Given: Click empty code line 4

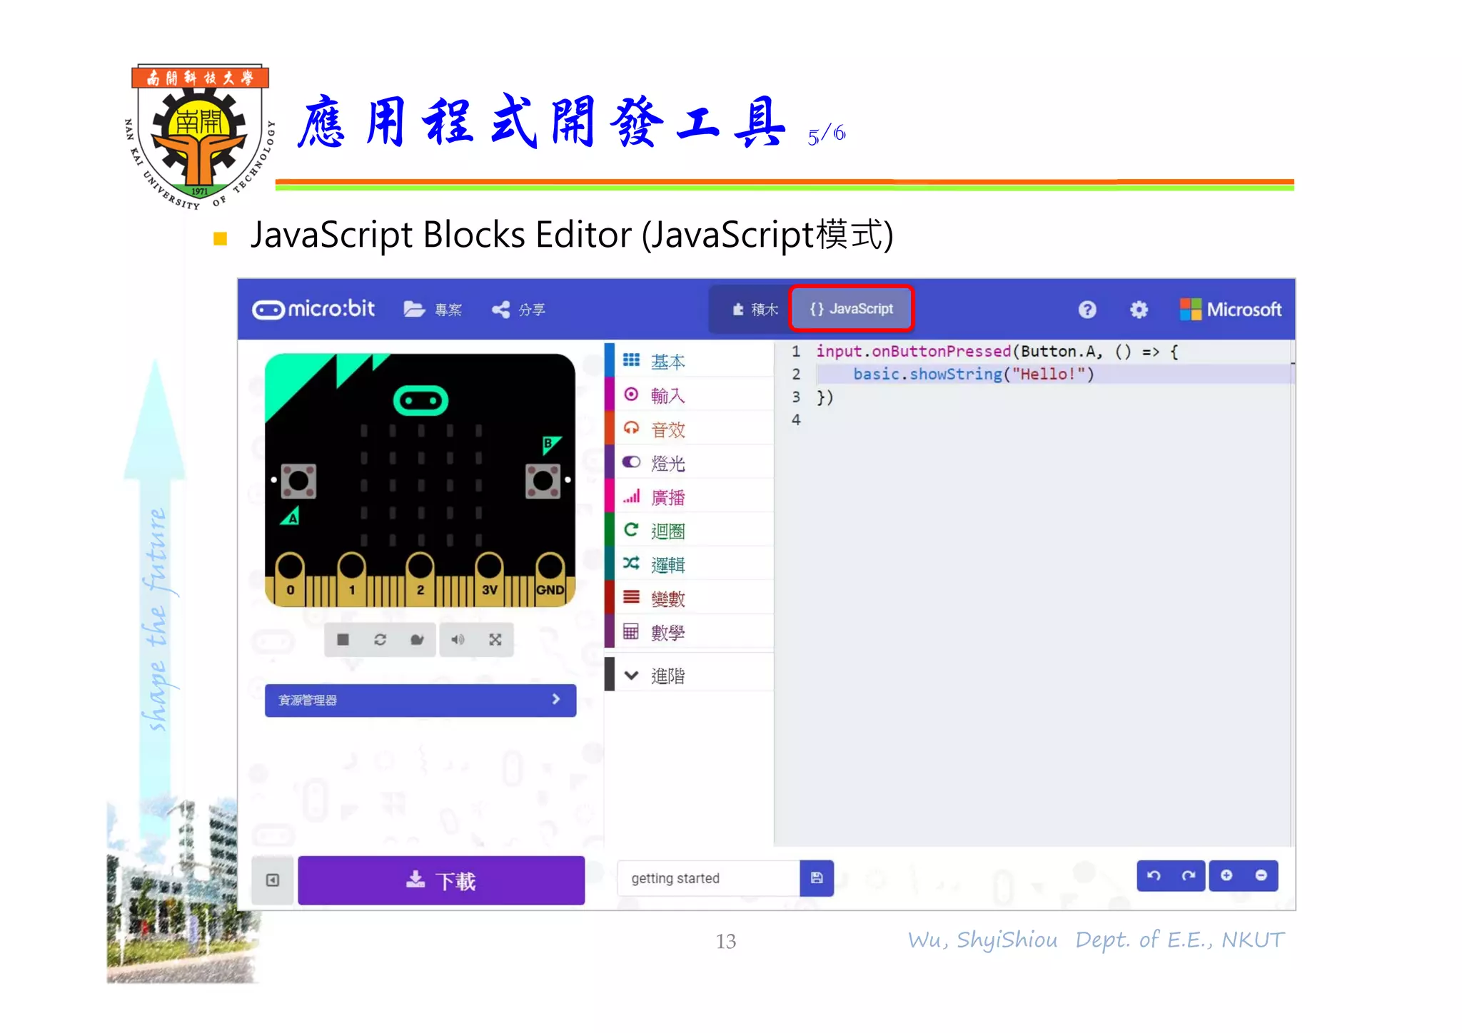Looking at the screenshot, I should [x=1035, y=419].
